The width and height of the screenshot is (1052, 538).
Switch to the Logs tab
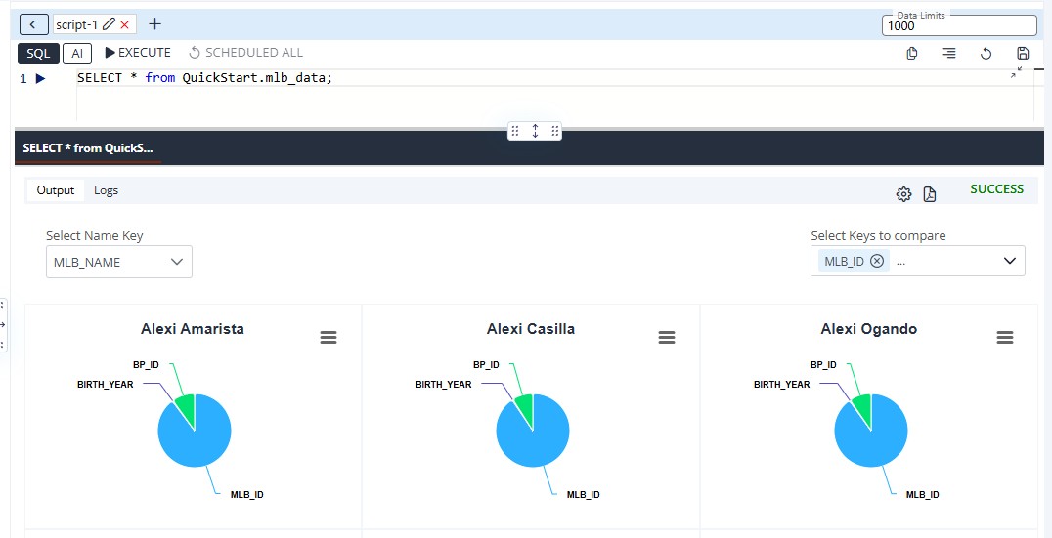106,190
